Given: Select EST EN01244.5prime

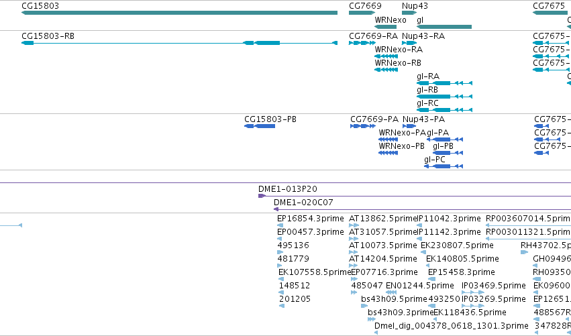Looking at the screenshot, I should 419,286.
